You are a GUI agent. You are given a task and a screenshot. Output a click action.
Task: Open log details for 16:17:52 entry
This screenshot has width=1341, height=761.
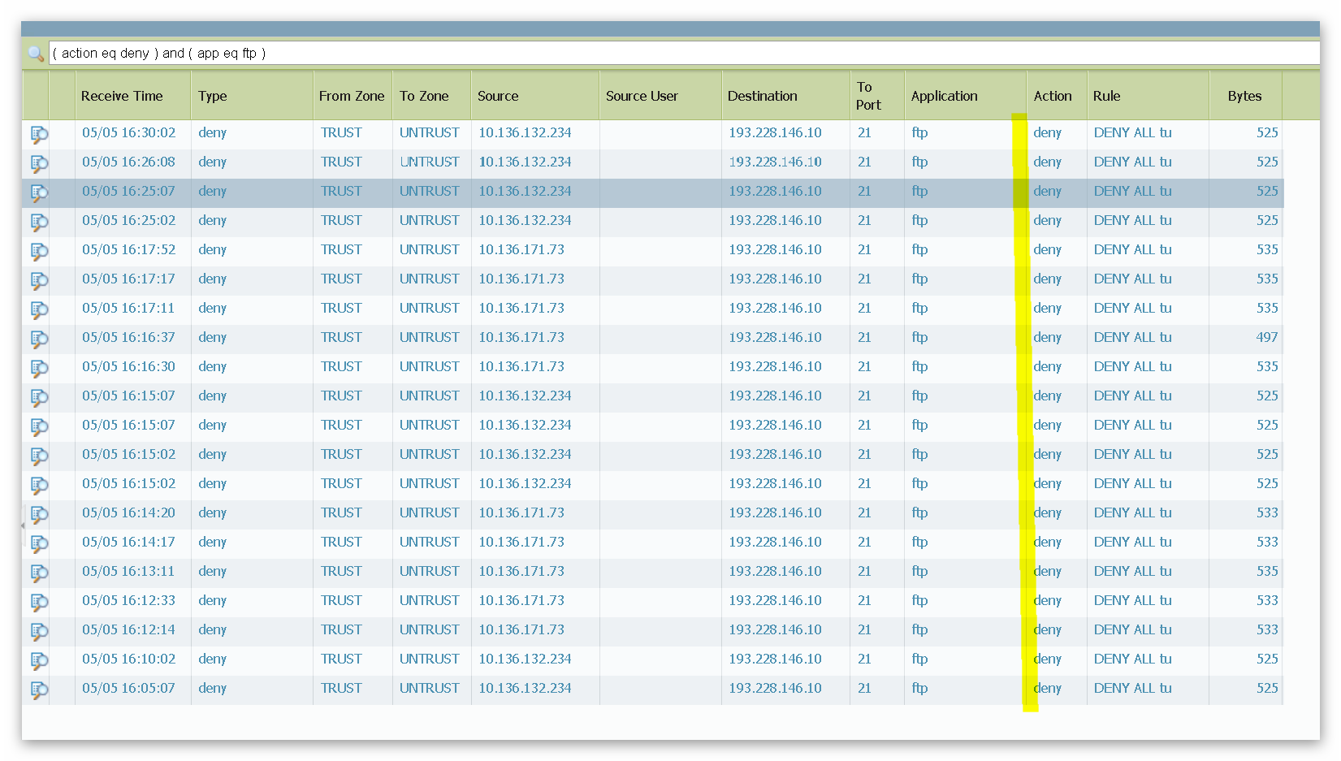39,251
